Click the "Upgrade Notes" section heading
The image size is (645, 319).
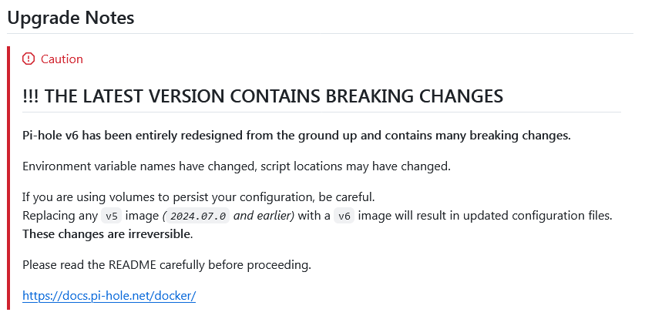click(x=71, y=18)
